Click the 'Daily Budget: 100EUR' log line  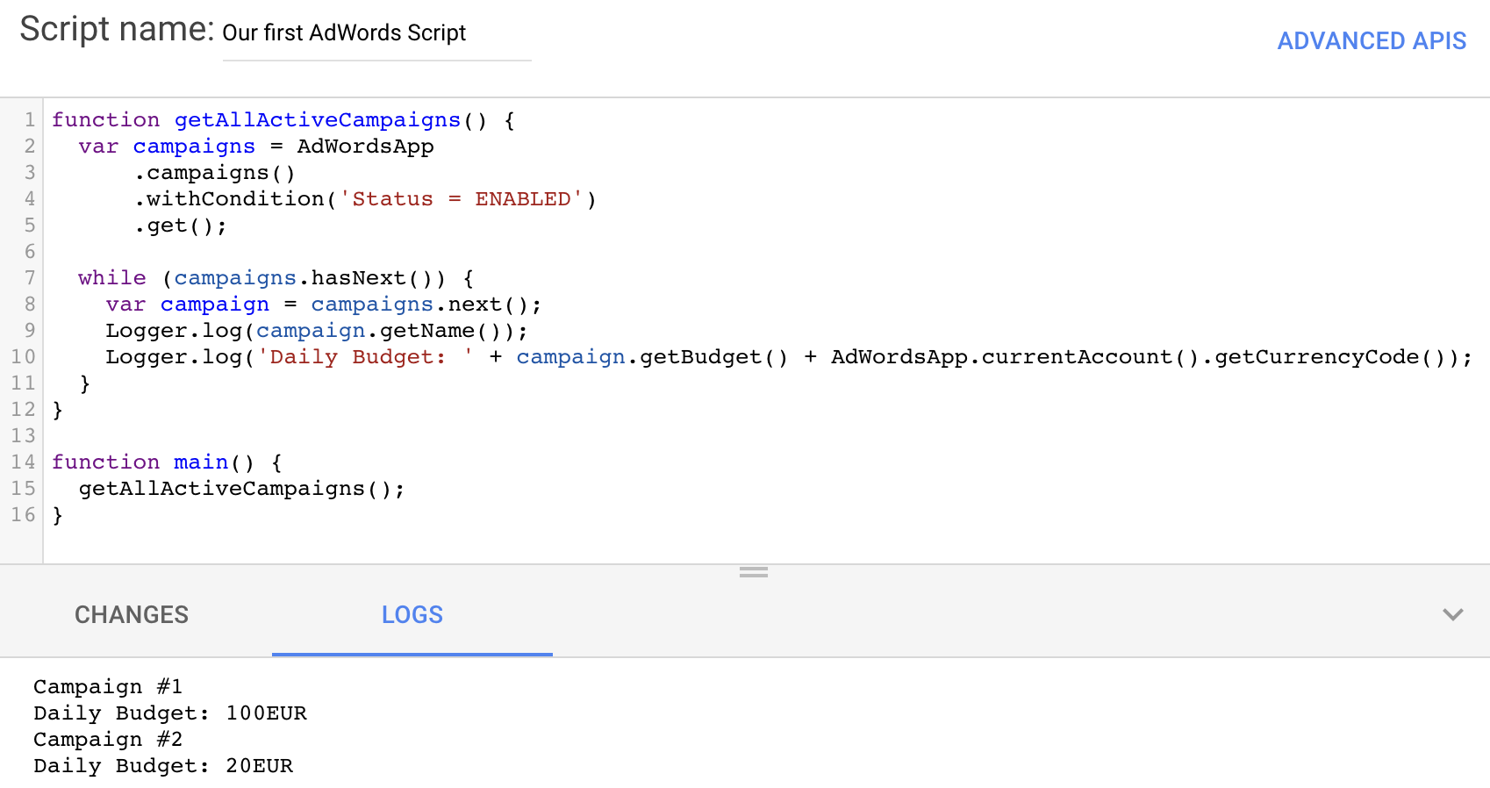pyautogui.click(x=170, y=713)
